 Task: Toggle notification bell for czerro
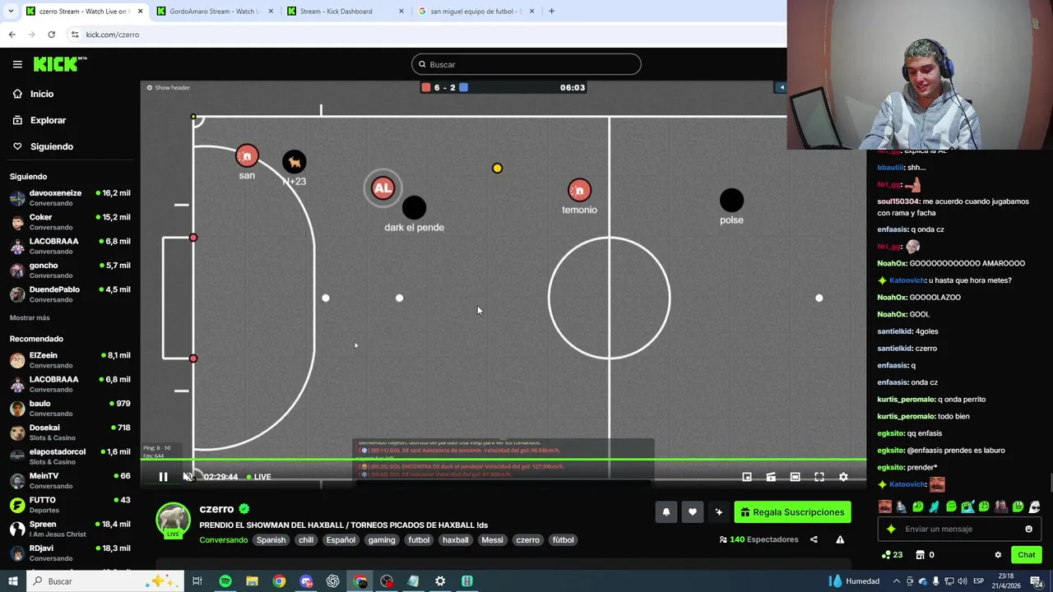pyautogui.click(x=666, y=512)
